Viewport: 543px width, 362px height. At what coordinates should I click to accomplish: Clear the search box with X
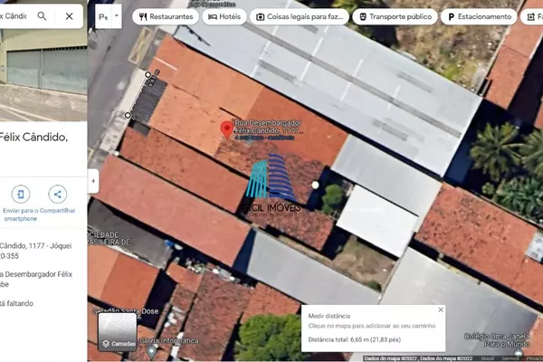[70, 16]
